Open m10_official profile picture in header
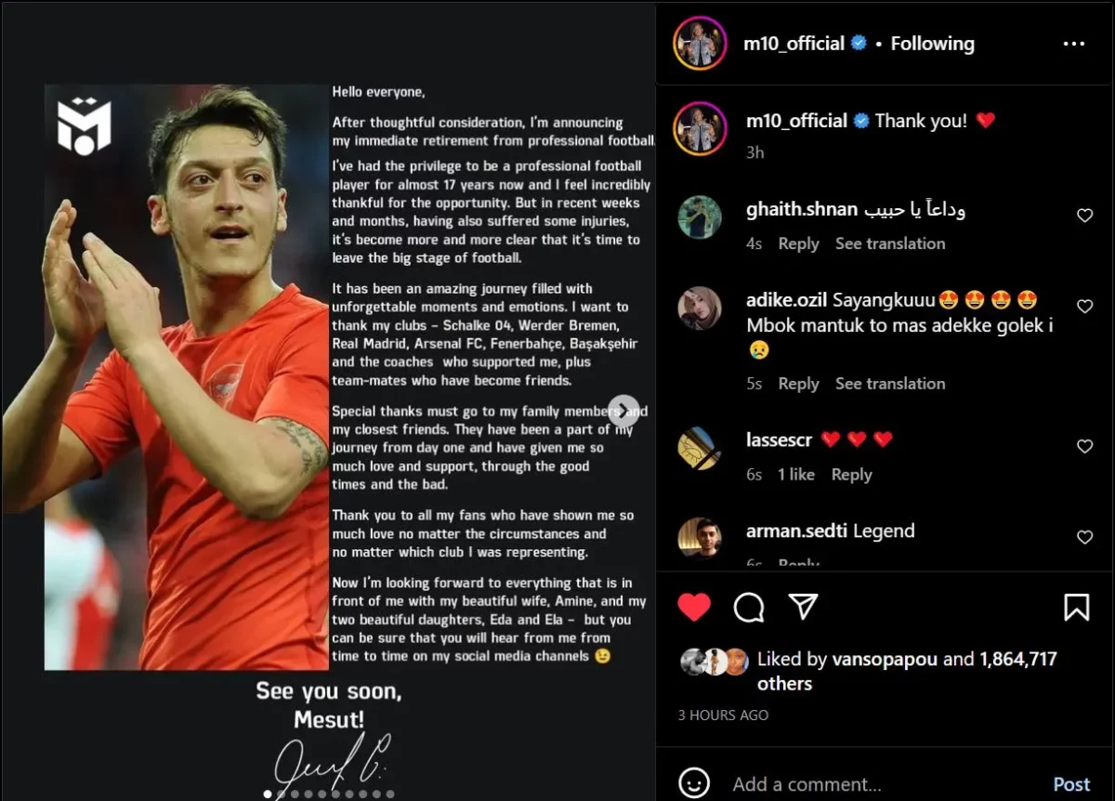 [700, 45]
